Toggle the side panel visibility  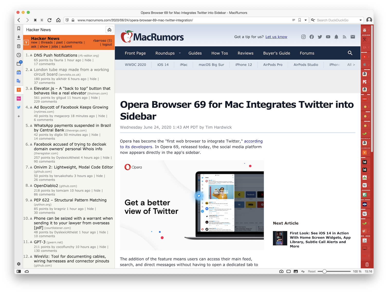pyautogui.click(x=19, y=271)
